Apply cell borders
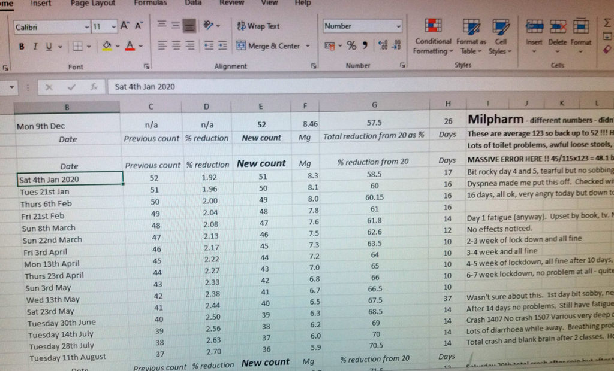The width and height of the screenshot is (614, 371). (77, 47)
